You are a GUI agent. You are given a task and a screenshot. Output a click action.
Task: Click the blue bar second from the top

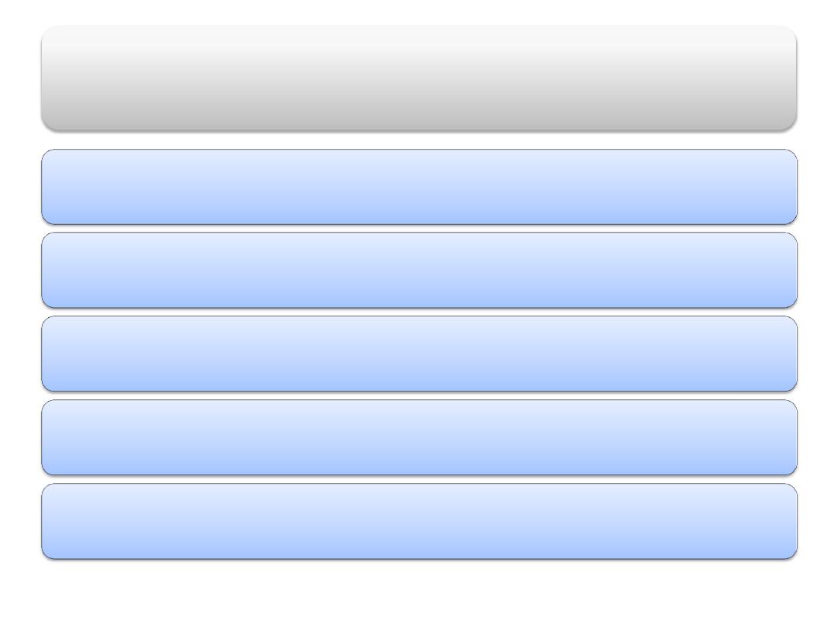[419, 271]
